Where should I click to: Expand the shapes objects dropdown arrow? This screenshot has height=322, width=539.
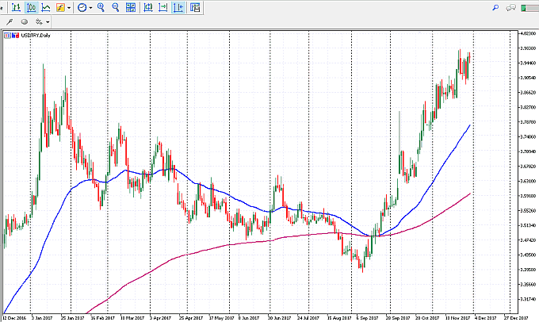(x=48, y=22)
